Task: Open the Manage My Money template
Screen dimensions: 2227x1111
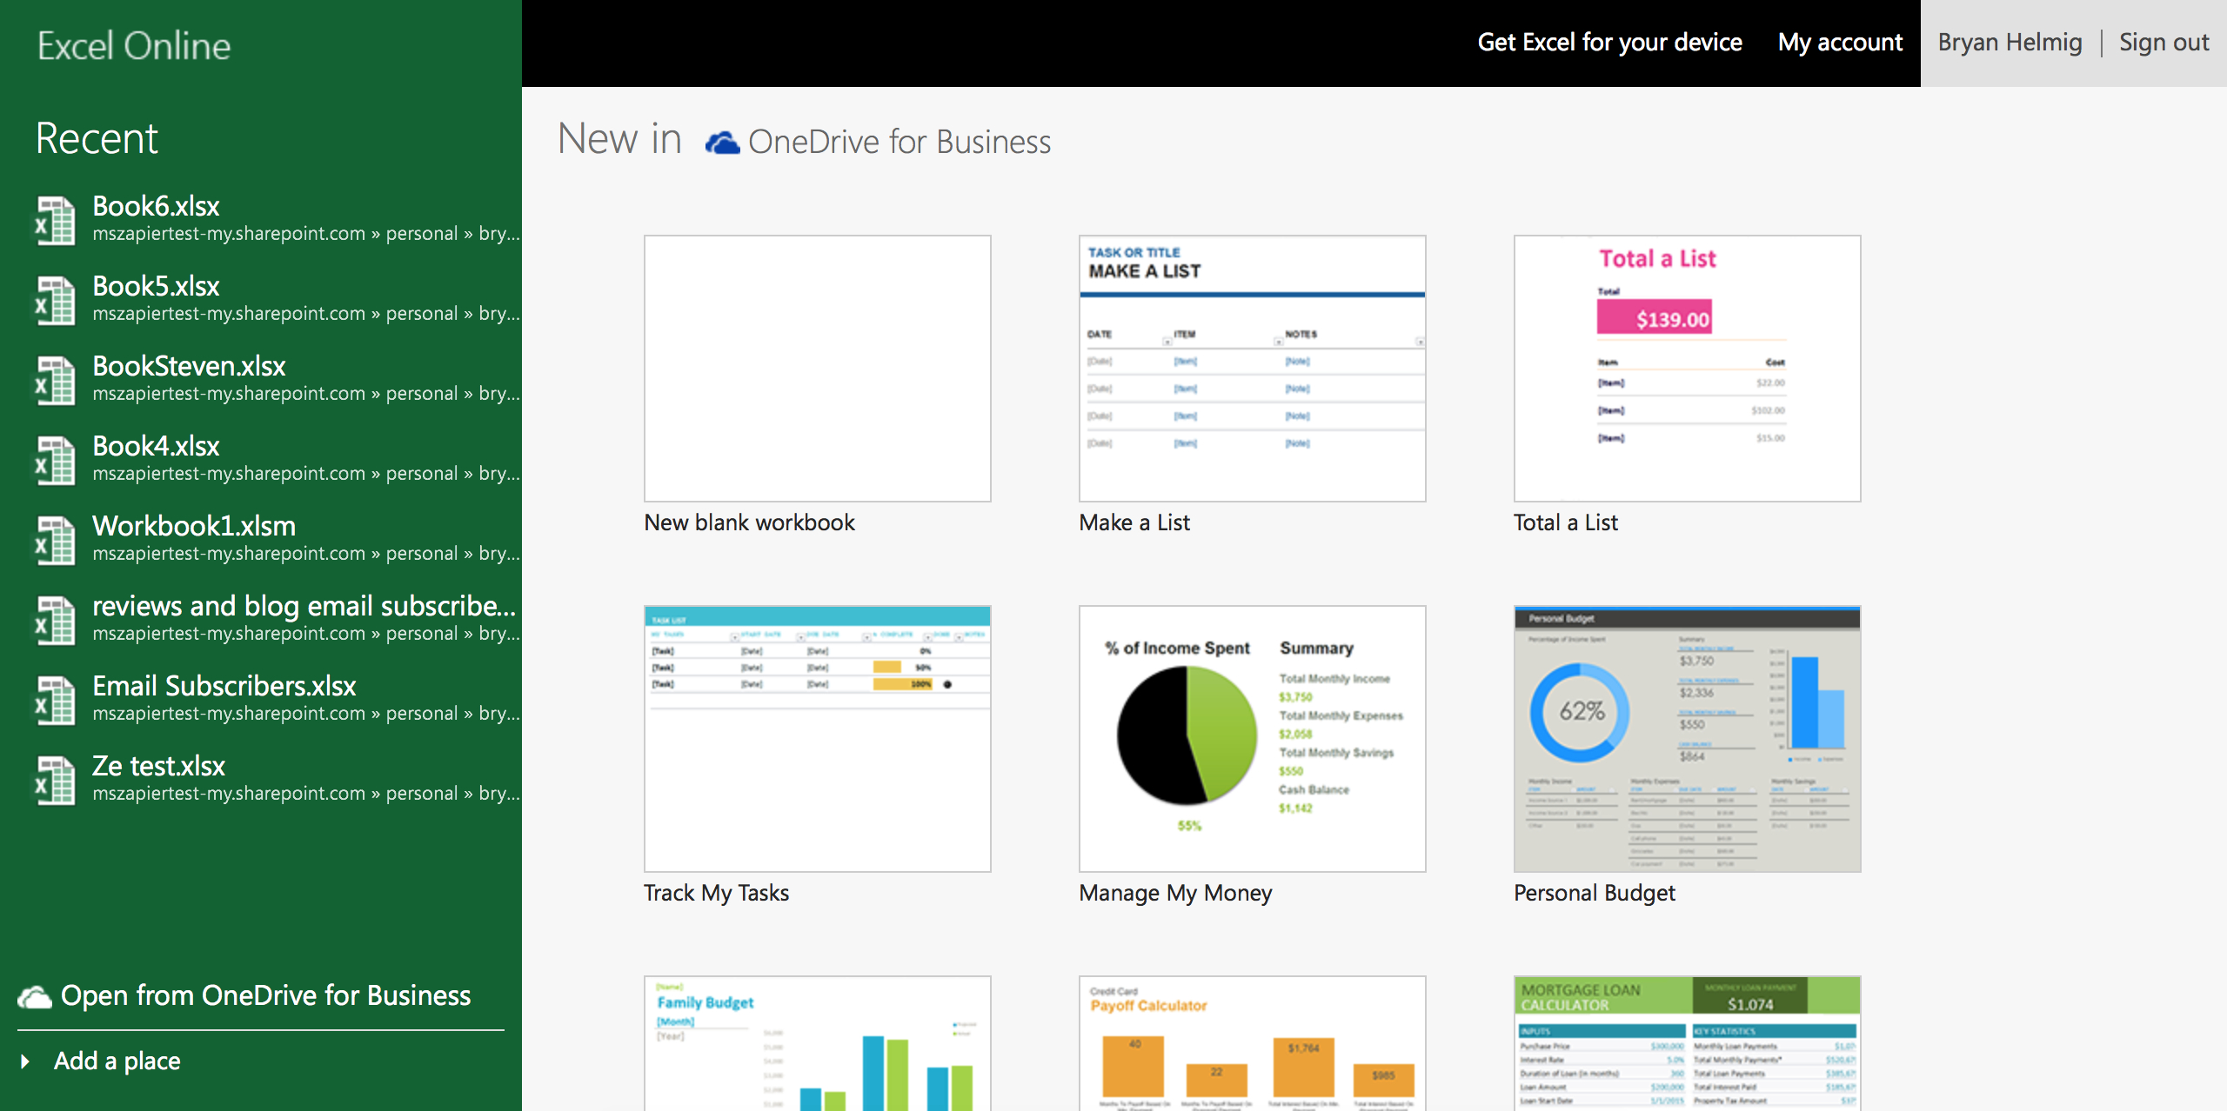Action: [x=1251, y=738]
